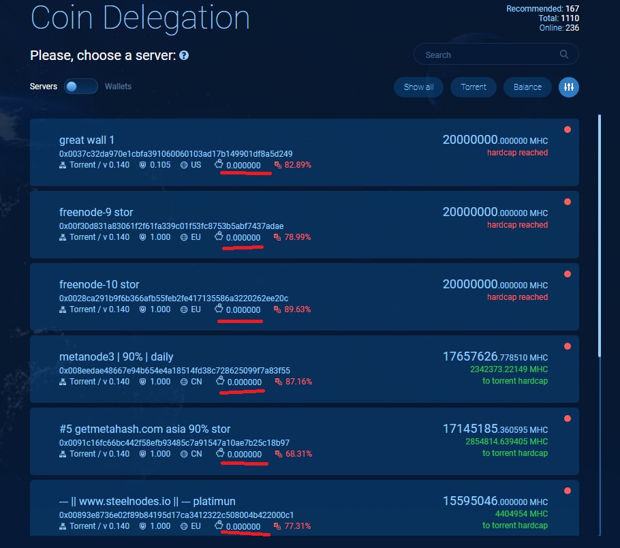The width and height of the screenshot is (620, 548).
Task: Click the Torrent filter button
Action: click(x=474, y=87)
